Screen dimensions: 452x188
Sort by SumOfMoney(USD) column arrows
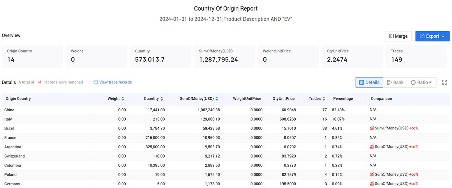[217, 99]
